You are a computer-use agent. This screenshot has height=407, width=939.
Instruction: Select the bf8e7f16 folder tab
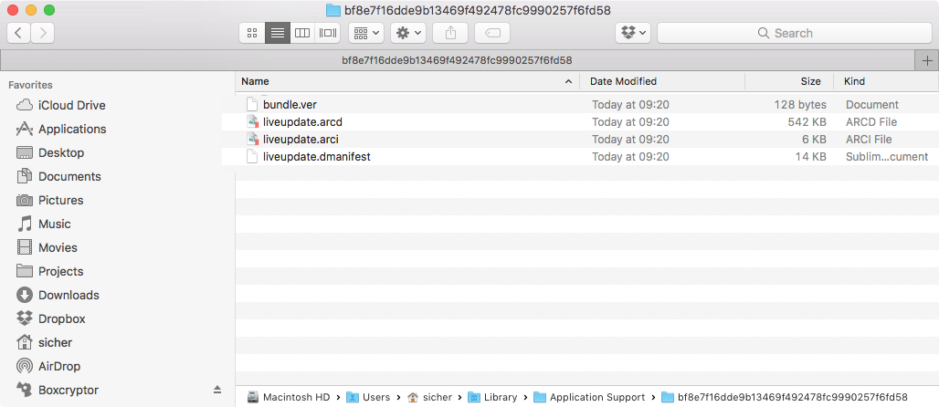457,60
